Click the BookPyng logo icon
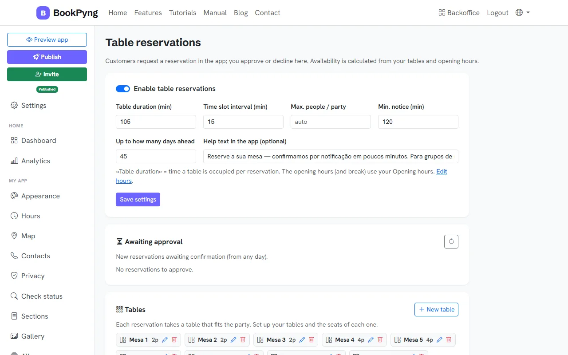This screenshot has width=568, height=355. pos(43,13)
